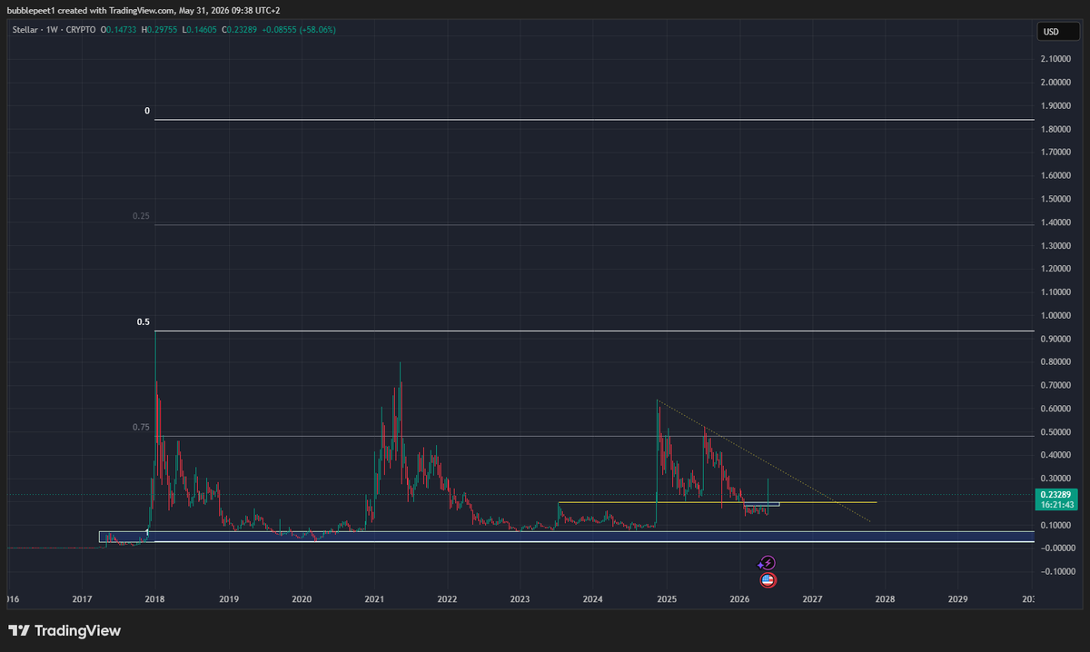Click the 2021 time axis label

coord(374,599)
